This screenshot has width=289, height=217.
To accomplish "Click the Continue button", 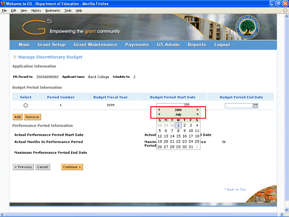I will pyautogui.click(x=72, y=167).
